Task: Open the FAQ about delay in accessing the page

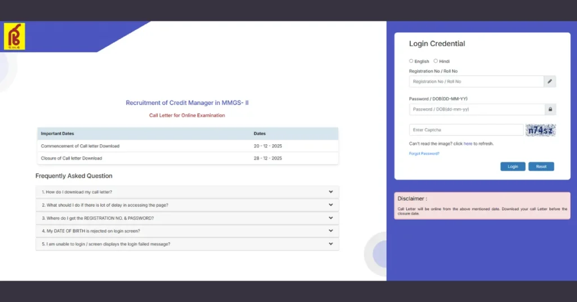Action: (x=187, y=205)
